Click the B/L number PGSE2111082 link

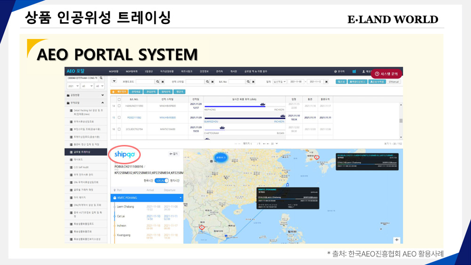click(x=134, y=118)
